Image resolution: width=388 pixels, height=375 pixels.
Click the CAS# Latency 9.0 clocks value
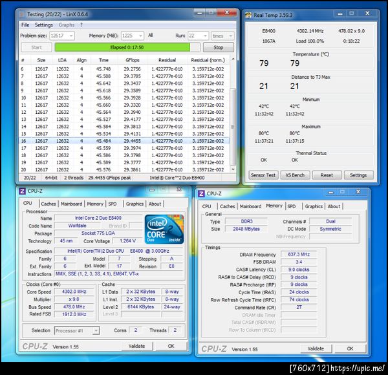pyautogui.click(x=299, y=270)
